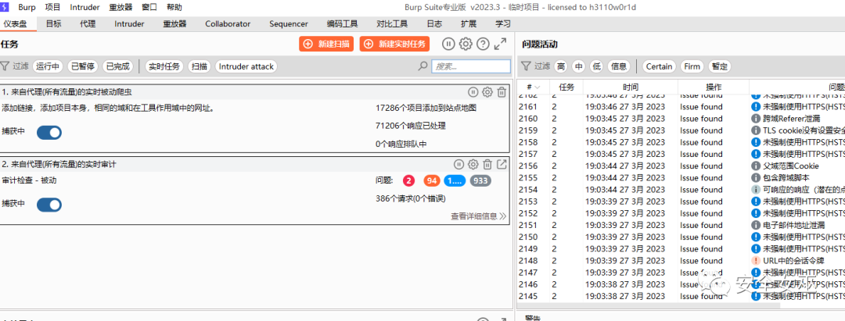Image resolution: width=845 pixels, height=321 pixels.
Task: Toggle the 运行中 task filter
Action: tap(48, 66)
